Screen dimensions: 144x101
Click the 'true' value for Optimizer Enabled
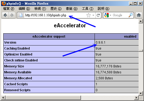[98, 54]
